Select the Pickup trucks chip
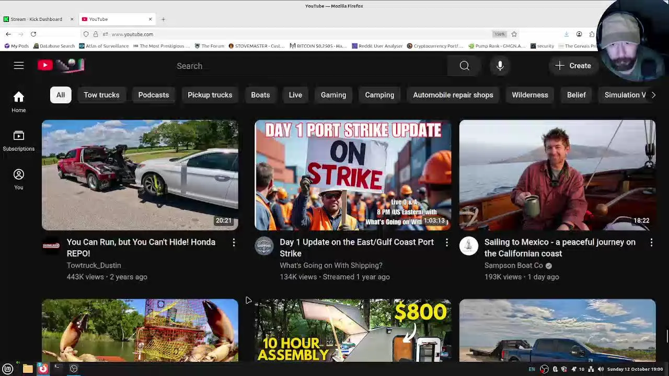The height and width of the screenshot is (376, 669). (x=210, y=95)
